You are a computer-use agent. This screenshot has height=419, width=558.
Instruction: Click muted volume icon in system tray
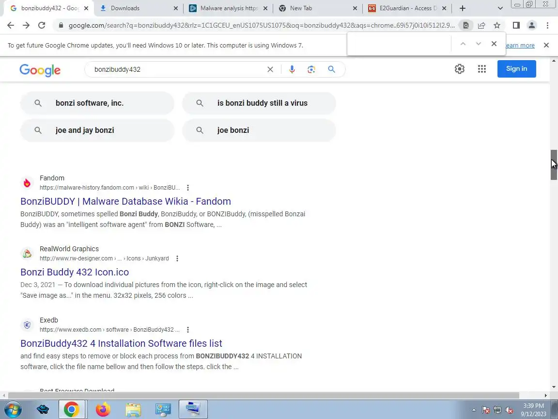pyautogui.click(x=509, y=410)
